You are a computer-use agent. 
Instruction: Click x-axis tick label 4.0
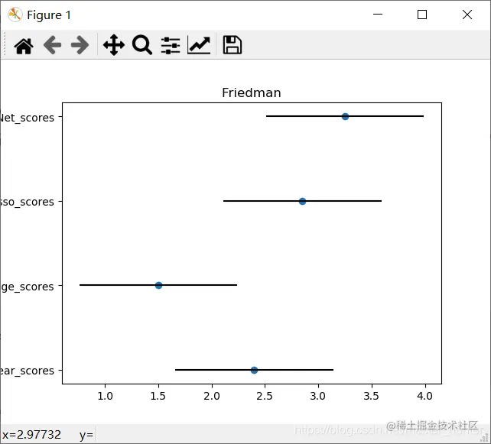(425, 396)
